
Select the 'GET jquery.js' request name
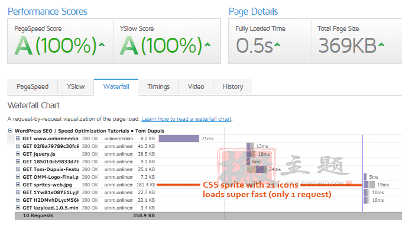[39, 154]
